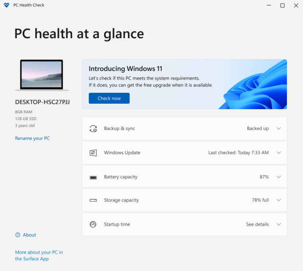Maximize the PC Health Check window

282,5
